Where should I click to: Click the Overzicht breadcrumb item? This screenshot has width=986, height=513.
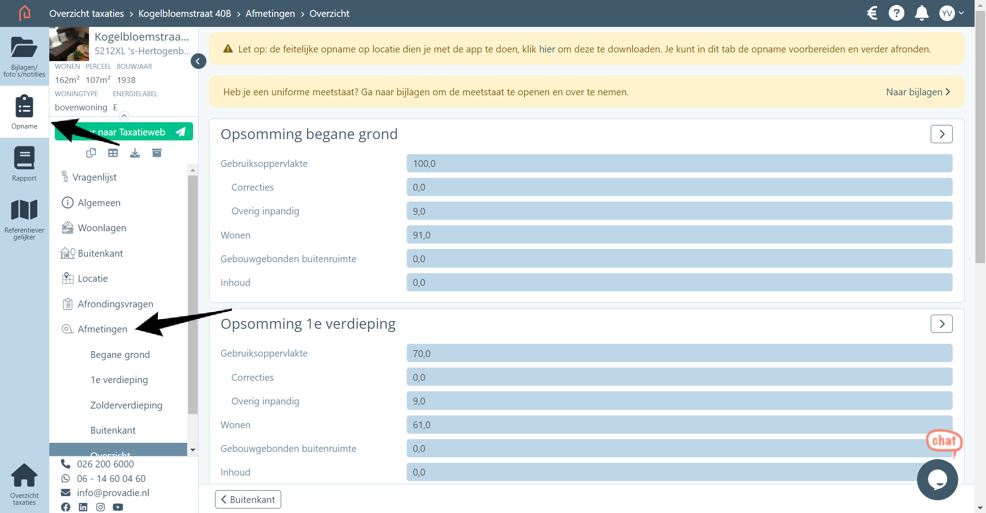329,14
